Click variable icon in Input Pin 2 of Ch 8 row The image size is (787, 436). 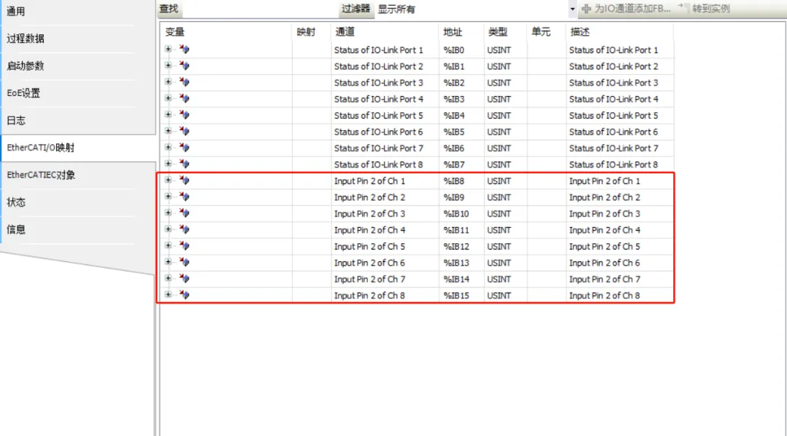(184, 295)
